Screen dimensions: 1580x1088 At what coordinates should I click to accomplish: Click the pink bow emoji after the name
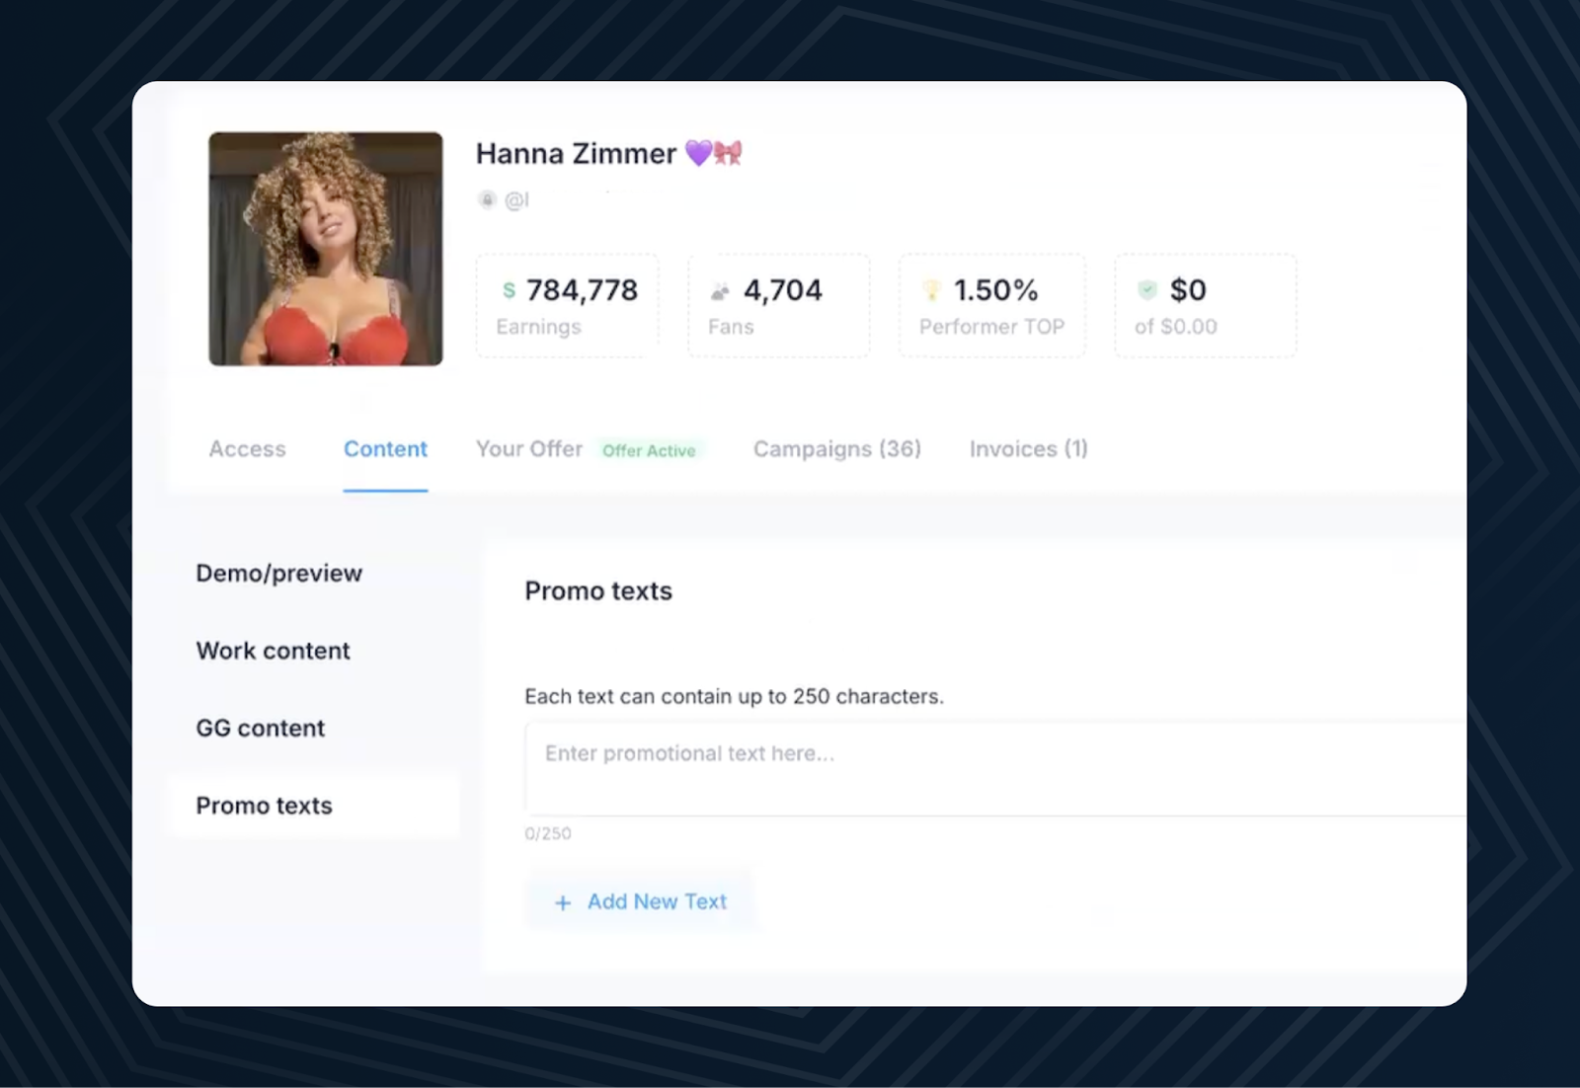[x=729, y=153]
